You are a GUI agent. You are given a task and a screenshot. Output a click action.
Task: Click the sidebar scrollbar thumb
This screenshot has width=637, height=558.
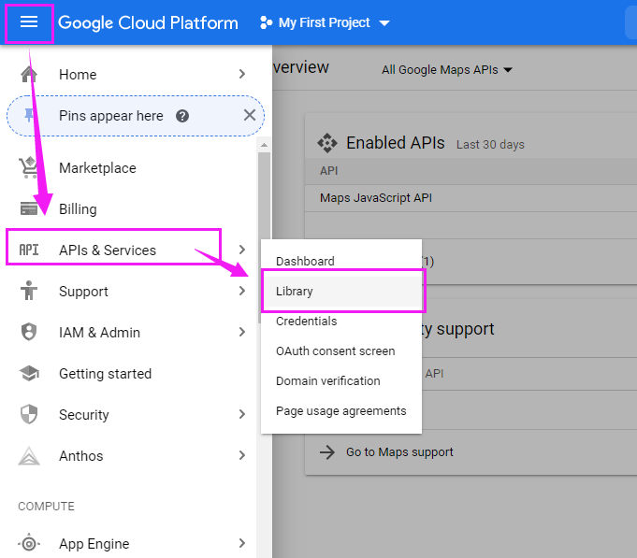click(264, 237)
